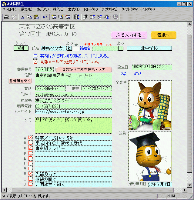Click the greyed help icon in toolbar
The height and width of the screenshot is (200, 194).
click(115, 17)
